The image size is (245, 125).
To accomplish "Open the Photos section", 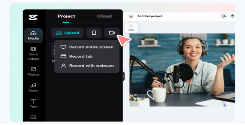I will (33, 71).
